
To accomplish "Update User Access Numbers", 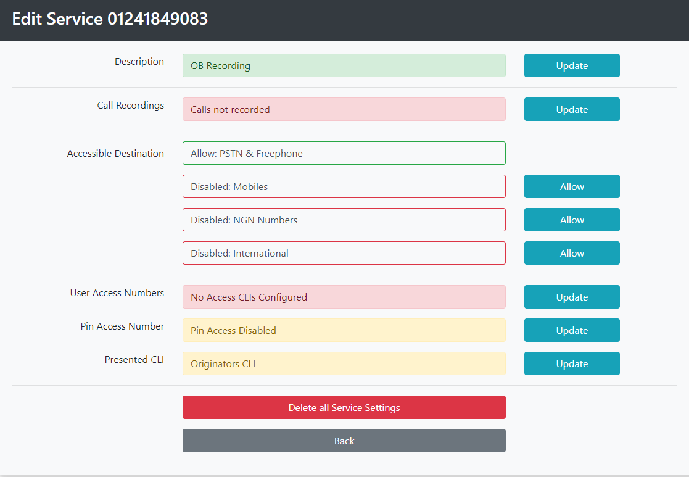I will pos(572,297).
